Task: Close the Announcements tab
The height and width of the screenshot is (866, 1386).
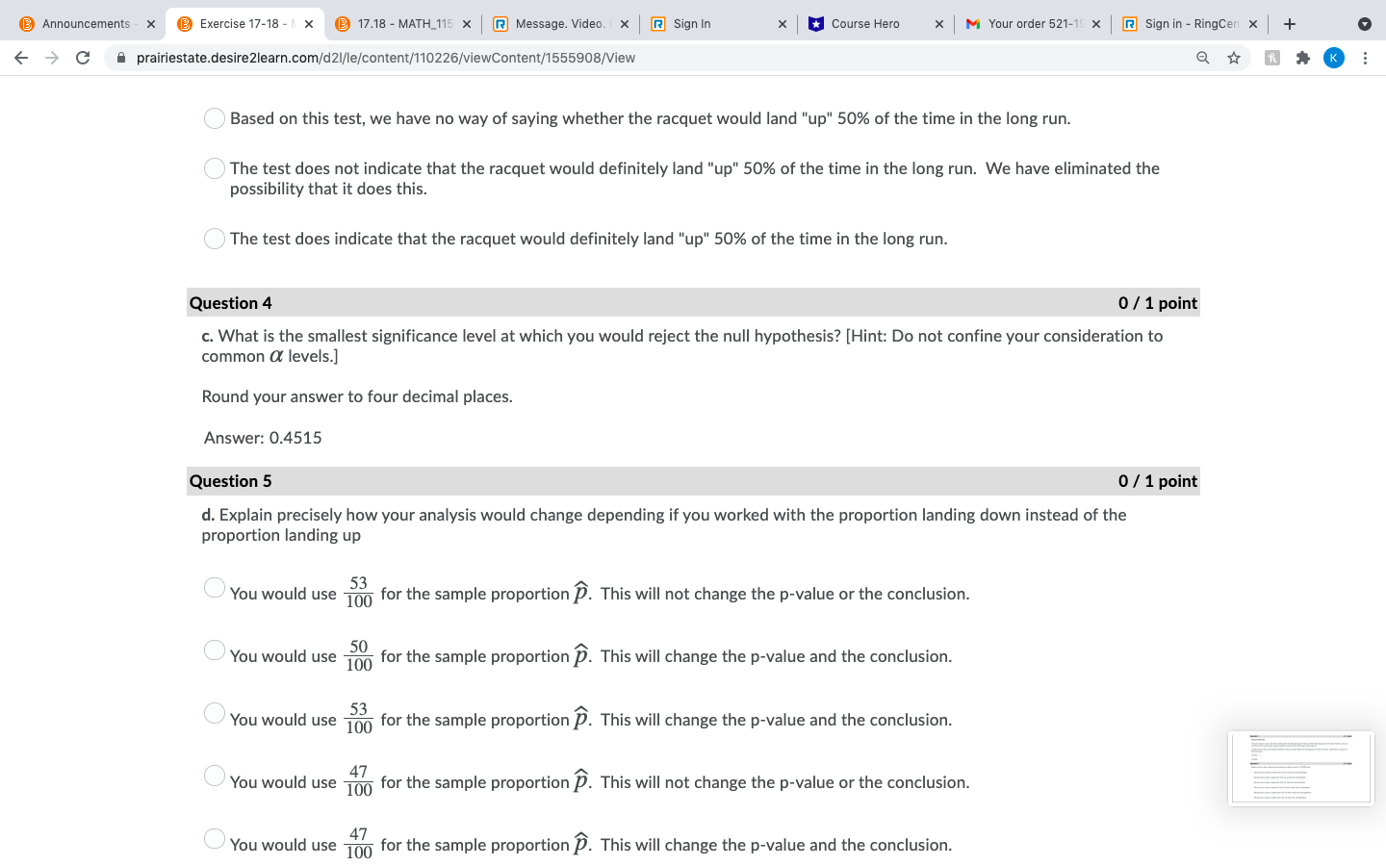Action: [150, 23]
